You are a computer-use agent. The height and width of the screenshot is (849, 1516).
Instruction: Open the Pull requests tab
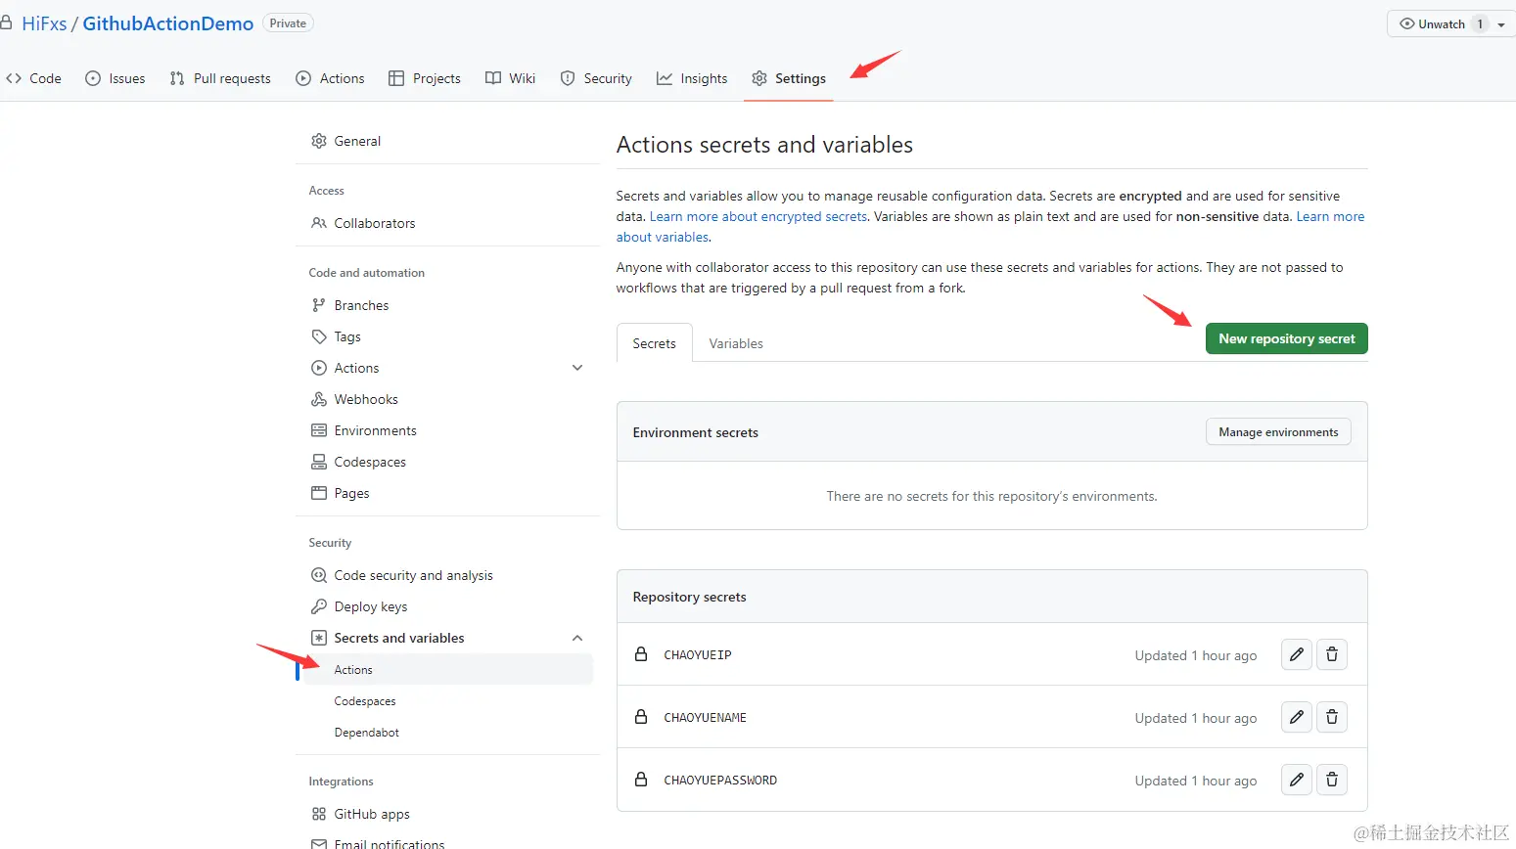point(220,78)
